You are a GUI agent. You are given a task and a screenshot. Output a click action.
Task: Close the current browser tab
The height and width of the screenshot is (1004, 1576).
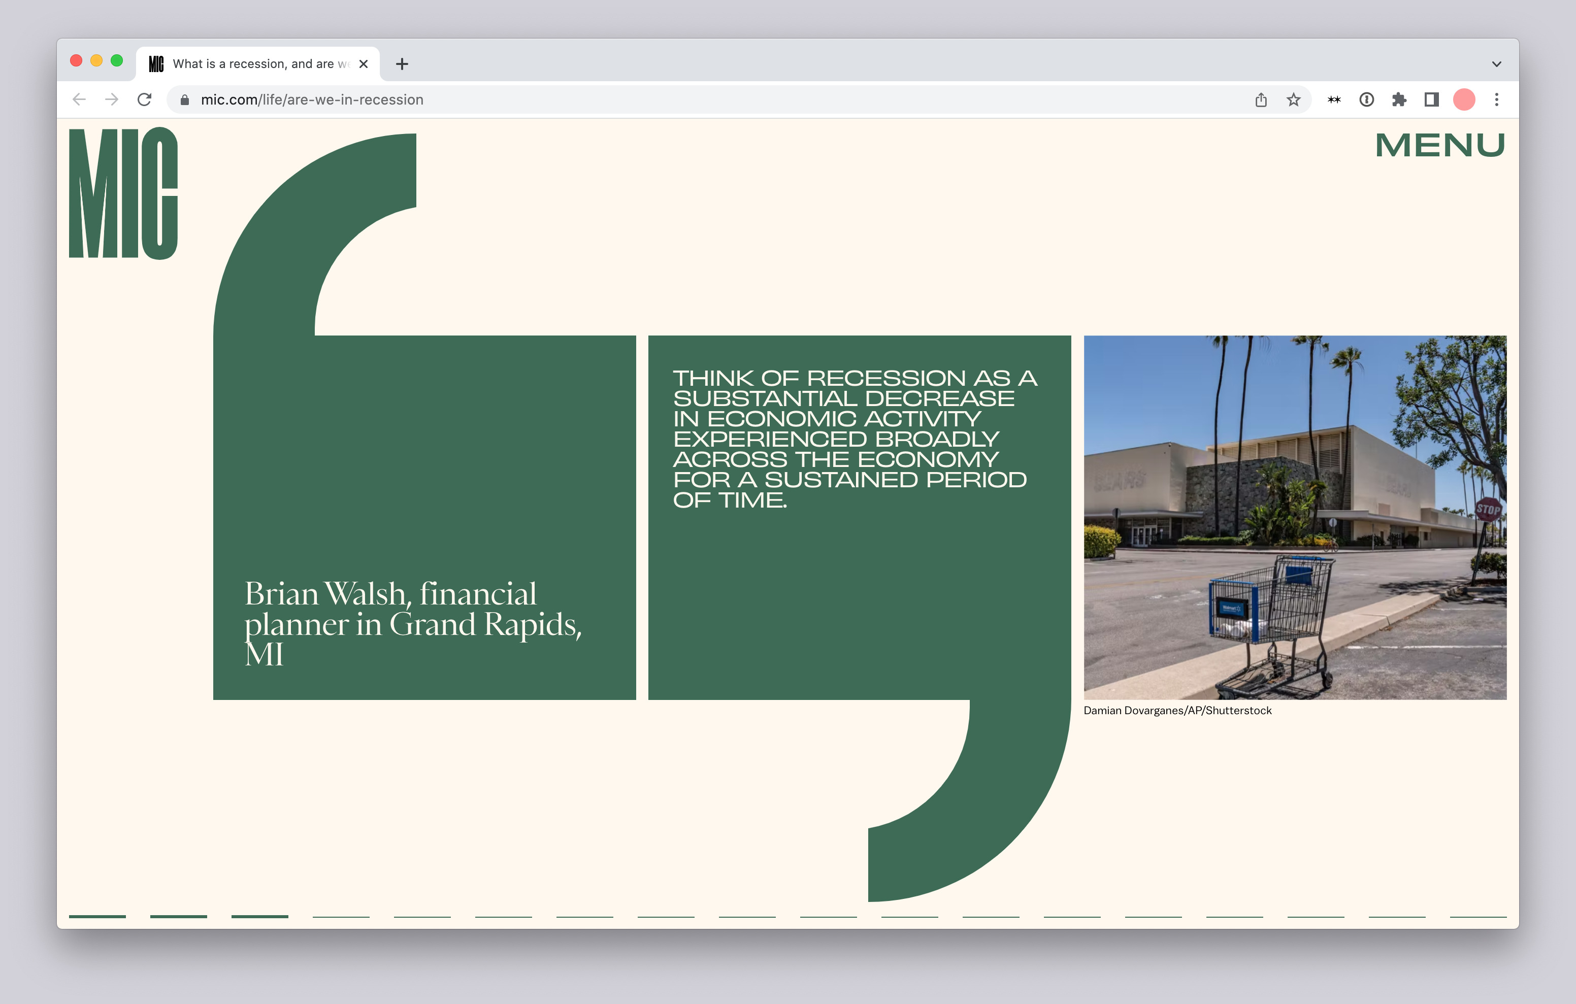[363, 64]
